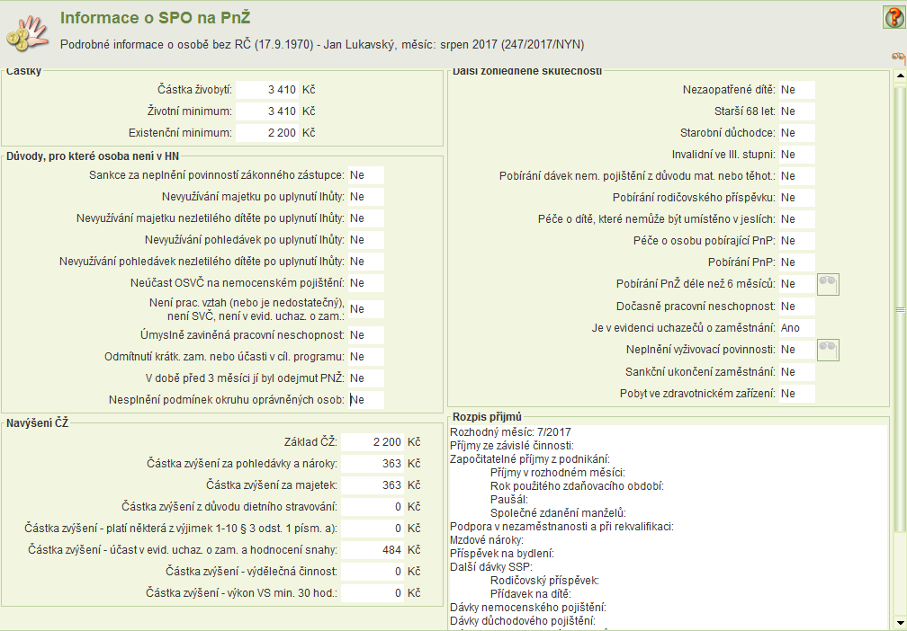Viewport: 907px width, 631px height.
Task: Click the Příspěvek na bydlení line
Action: pyautogui.click(x=501, y=554)
